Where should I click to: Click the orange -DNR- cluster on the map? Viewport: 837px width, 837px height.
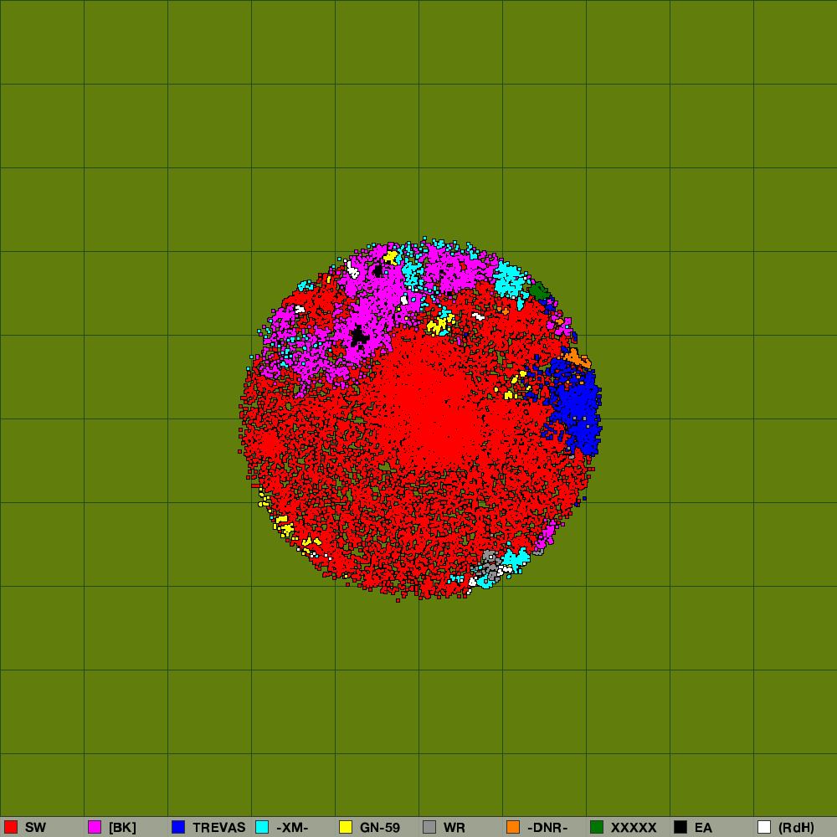[578, 357]
